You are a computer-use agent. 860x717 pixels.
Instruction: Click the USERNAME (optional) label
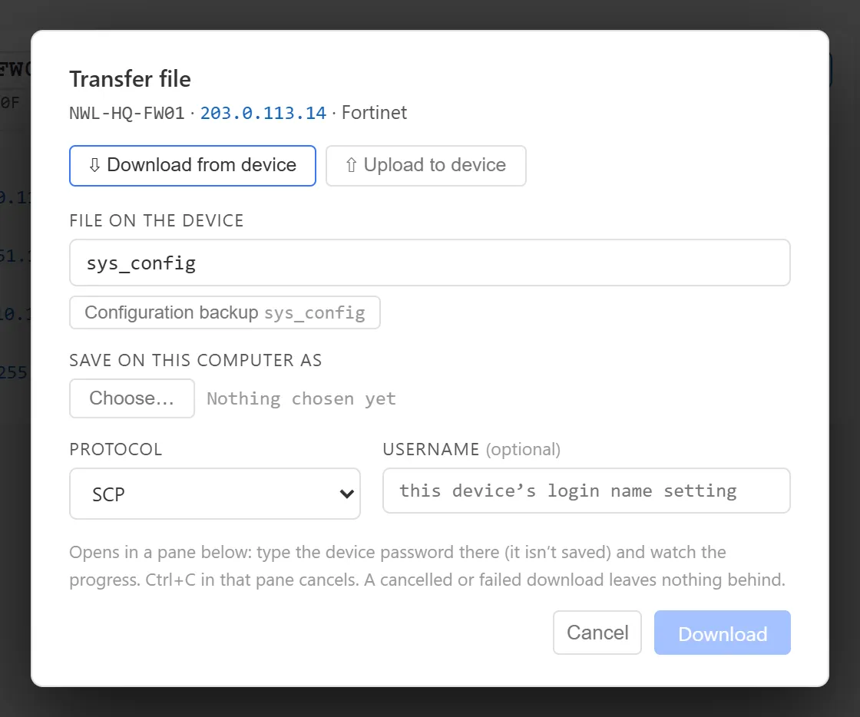(x=471, y=450)
